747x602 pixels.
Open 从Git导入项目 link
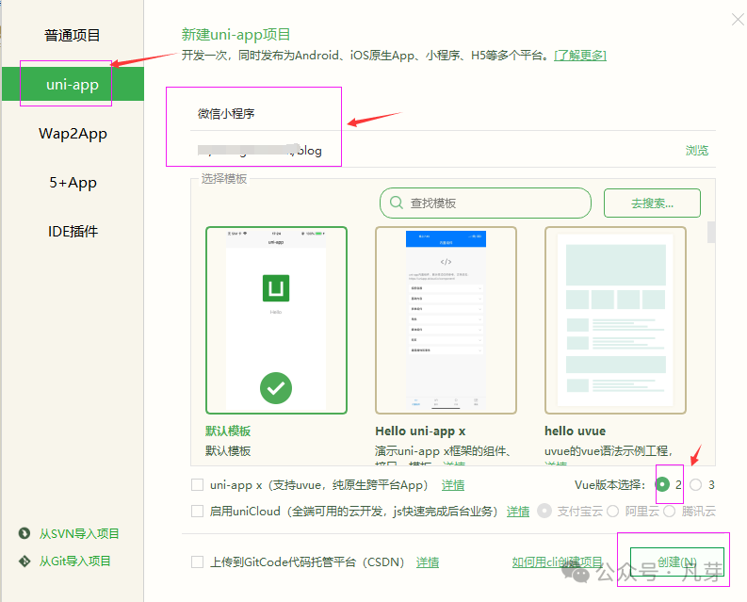(x=74, y=561)
